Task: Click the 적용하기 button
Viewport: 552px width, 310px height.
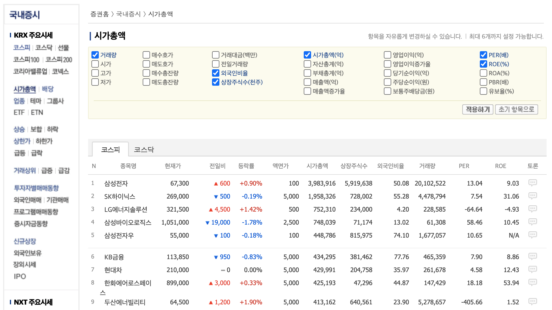Action: pos(478,109)
